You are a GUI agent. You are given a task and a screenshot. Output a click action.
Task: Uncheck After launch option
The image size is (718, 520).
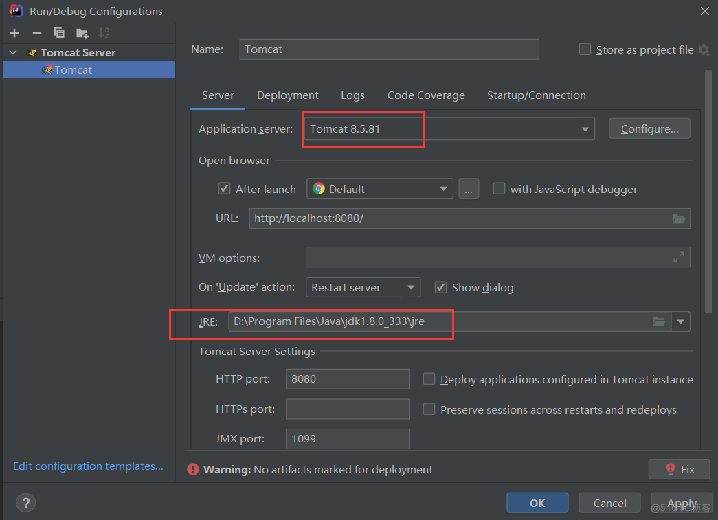click(x=224, y=189)
